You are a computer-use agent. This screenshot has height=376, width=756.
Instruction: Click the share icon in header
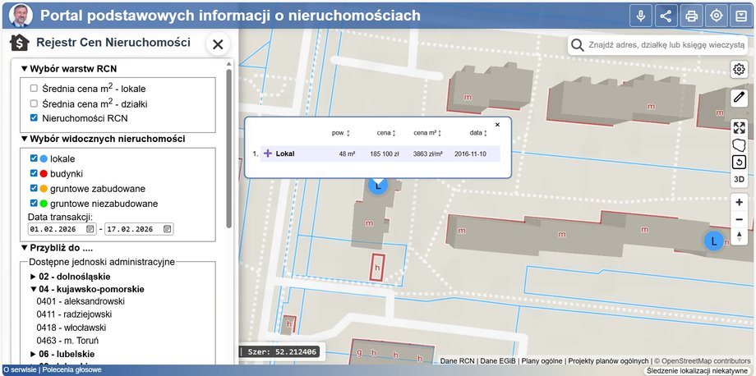[666, 16]
